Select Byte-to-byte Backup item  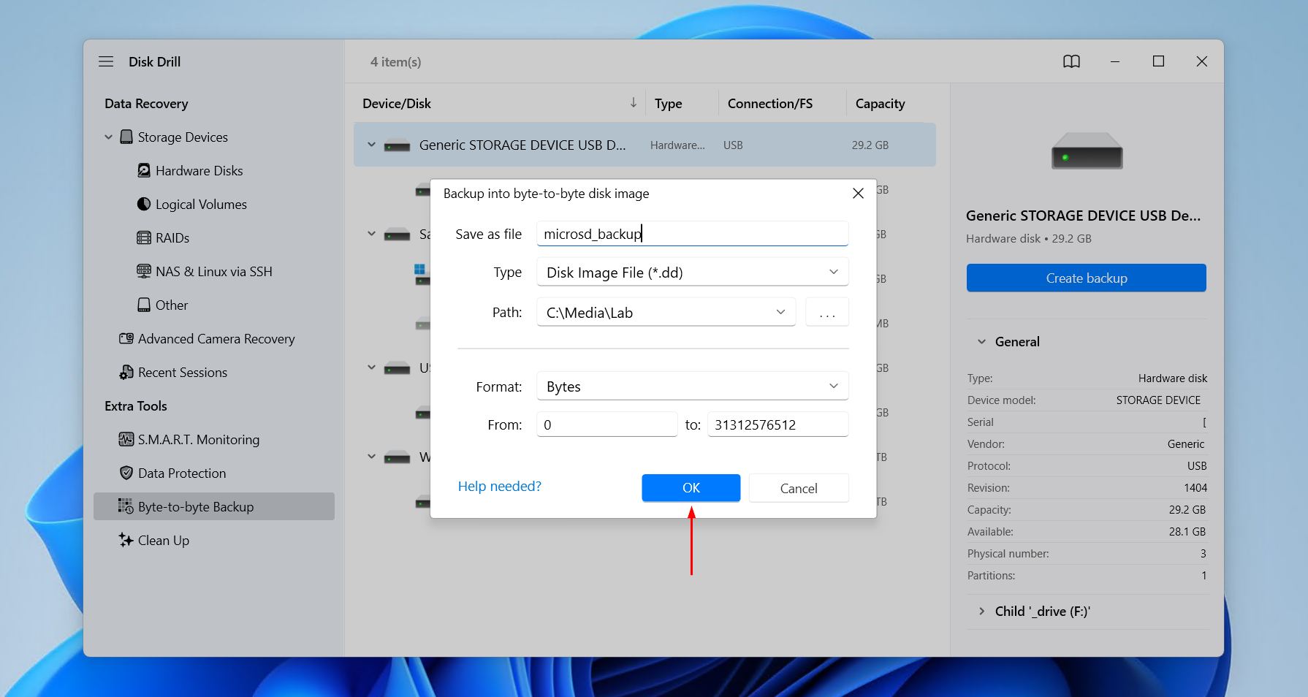tap(195, 507)
